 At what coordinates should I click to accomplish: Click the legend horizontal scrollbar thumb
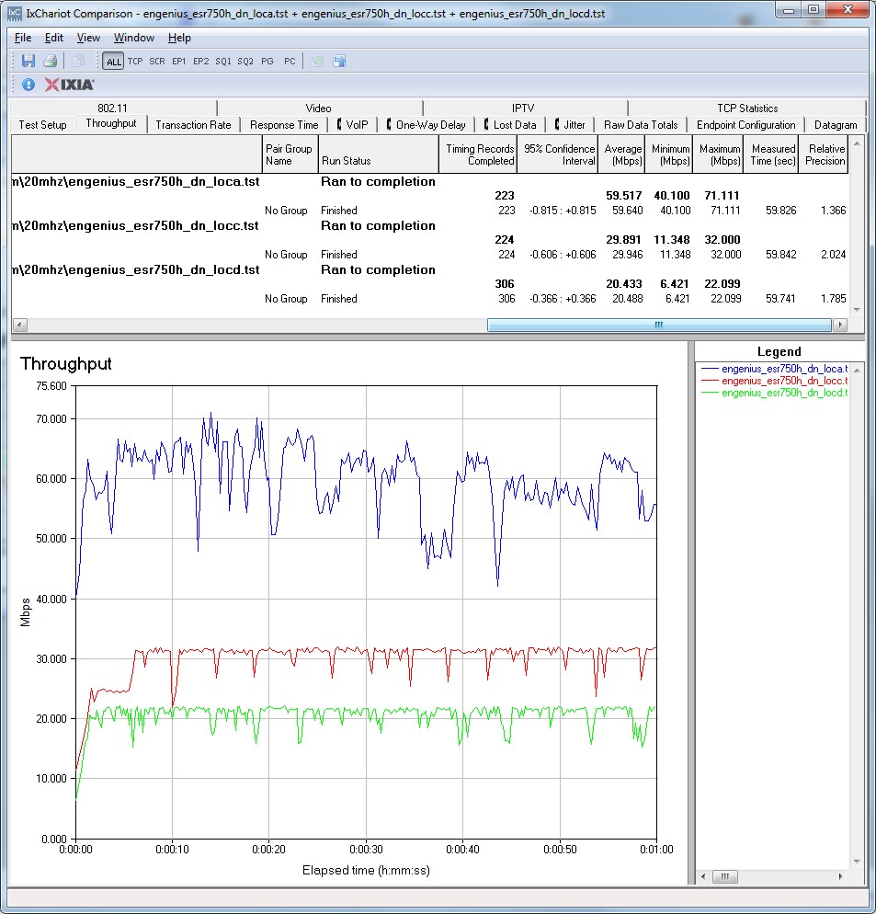coord(725,876)
